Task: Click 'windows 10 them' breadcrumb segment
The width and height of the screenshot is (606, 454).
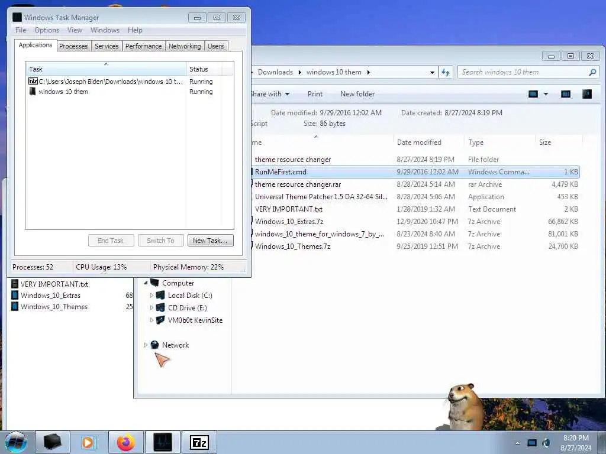Action: pyautogui.click(x=334, y=72)
